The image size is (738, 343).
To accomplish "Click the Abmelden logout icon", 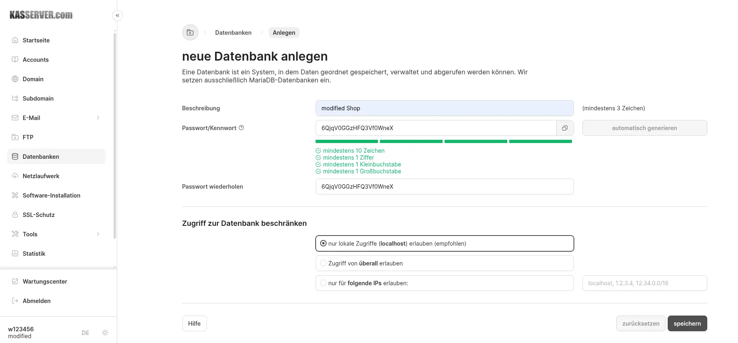I will 15,301.
